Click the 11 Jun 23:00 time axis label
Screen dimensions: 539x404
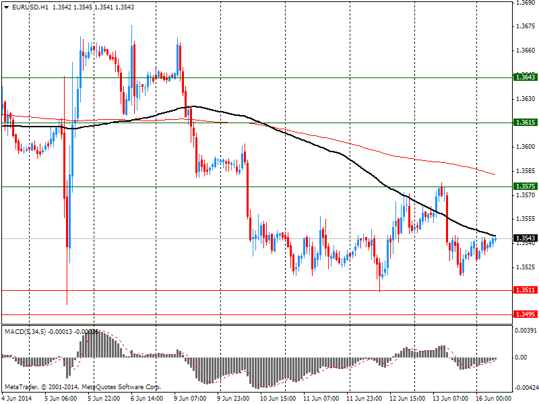pos(364,399)
